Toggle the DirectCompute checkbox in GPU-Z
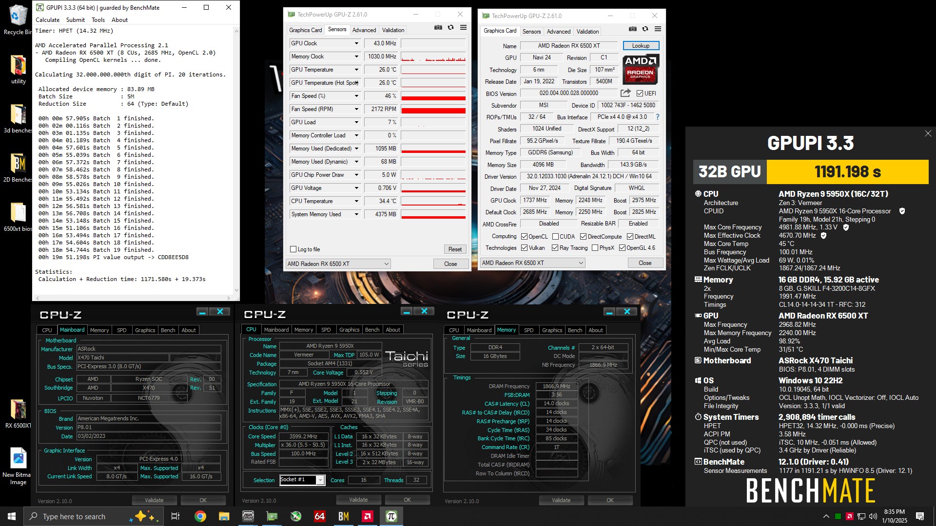 (x=583, y=237)
